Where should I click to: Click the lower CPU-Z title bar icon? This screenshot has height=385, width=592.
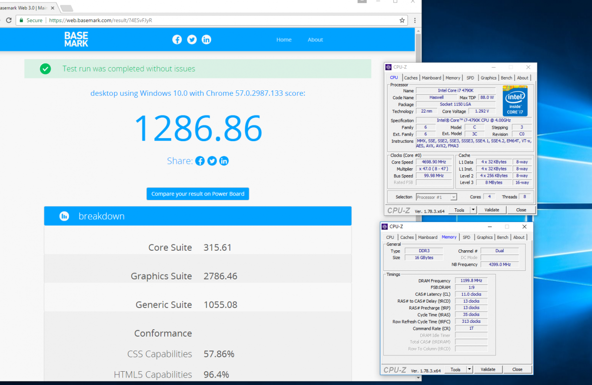385,227
